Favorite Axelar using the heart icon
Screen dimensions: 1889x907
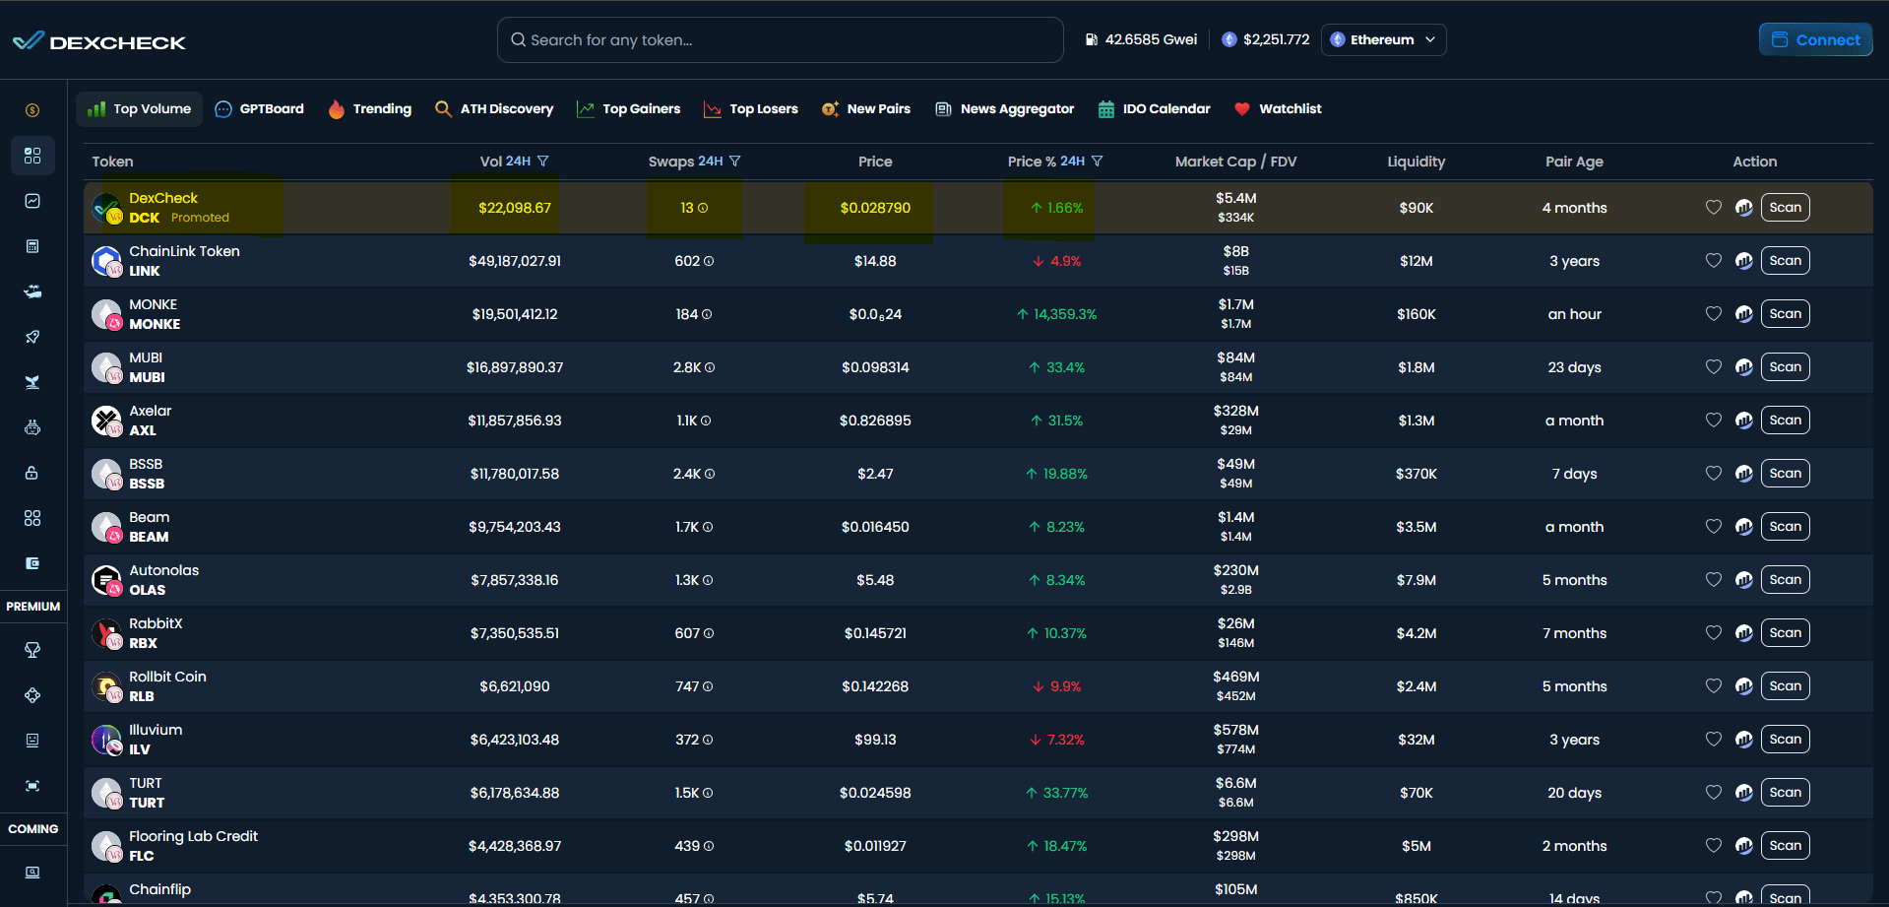click(1713, 421)
